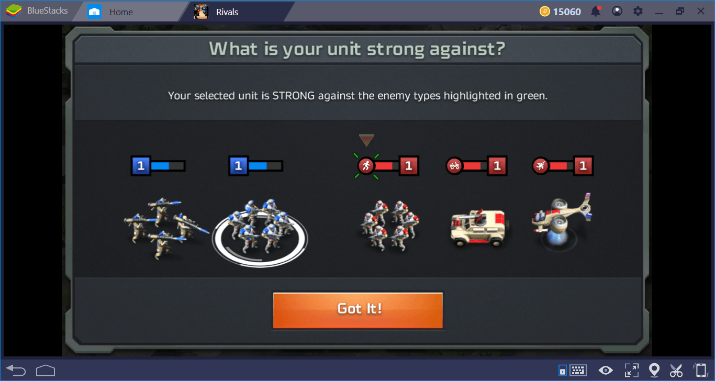Click the scissors screenshot icon
Viewport: 715px width, 381px height.
(676, 371)
